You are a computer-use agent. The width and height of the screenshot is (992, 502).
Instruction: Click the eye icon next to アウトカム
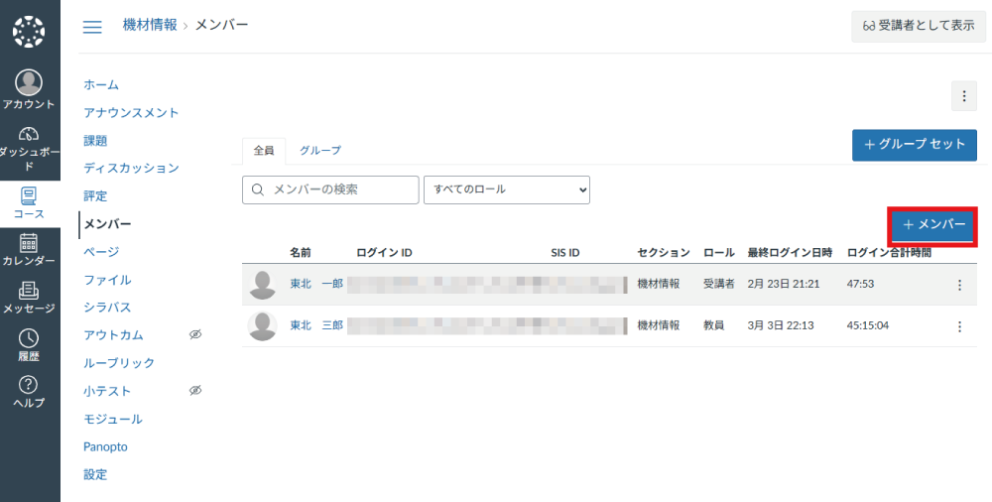[195, 335]
